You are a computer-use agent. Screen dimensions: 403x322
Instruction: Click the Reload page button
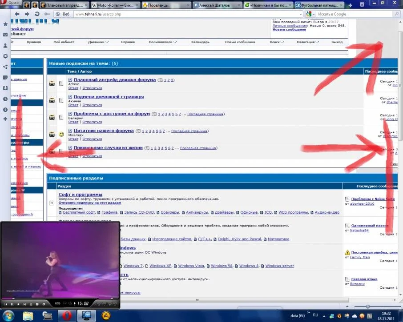click(x=36, y=14)
